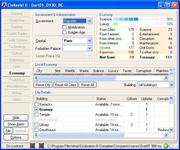Adjust the Science rate slider bar

[x=139, y=19]
